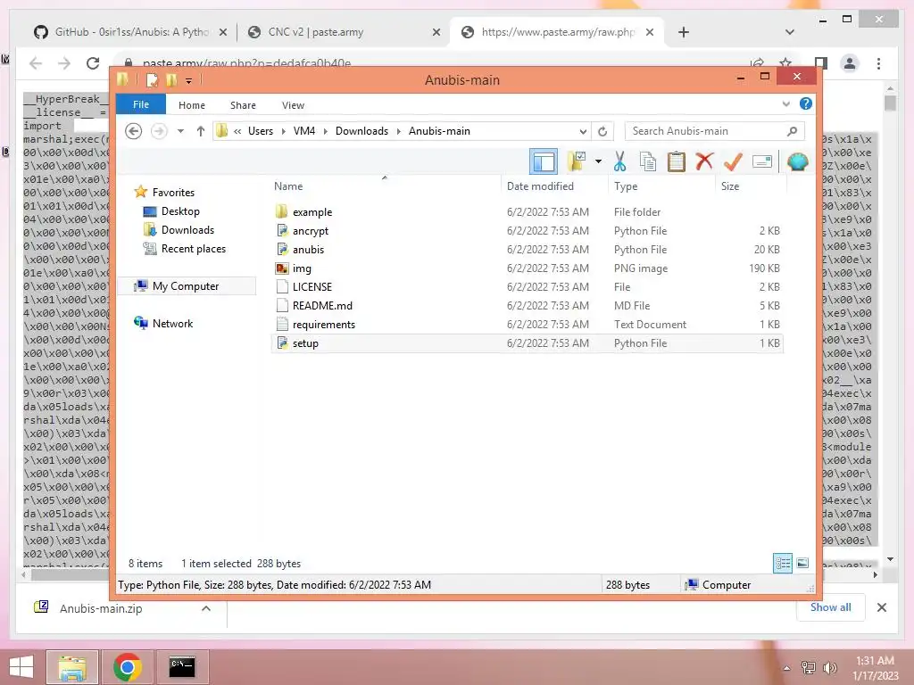914x685 pixels.
Task: Sort by the Type column header
Action: click(626, 186)
